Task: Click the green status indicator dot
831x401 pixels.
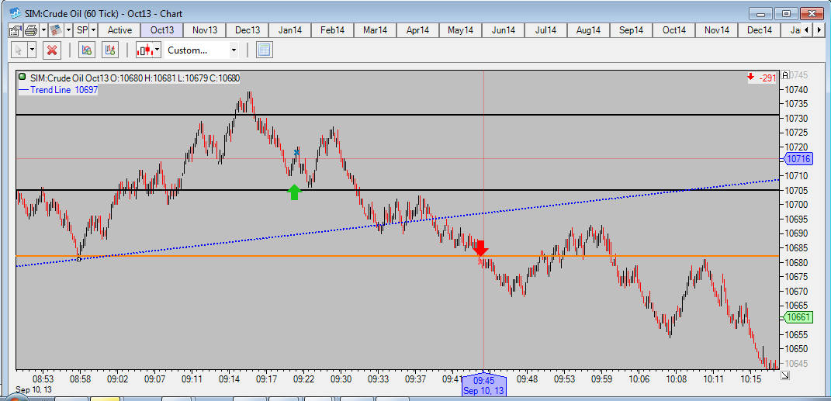Action: (23, 78)
